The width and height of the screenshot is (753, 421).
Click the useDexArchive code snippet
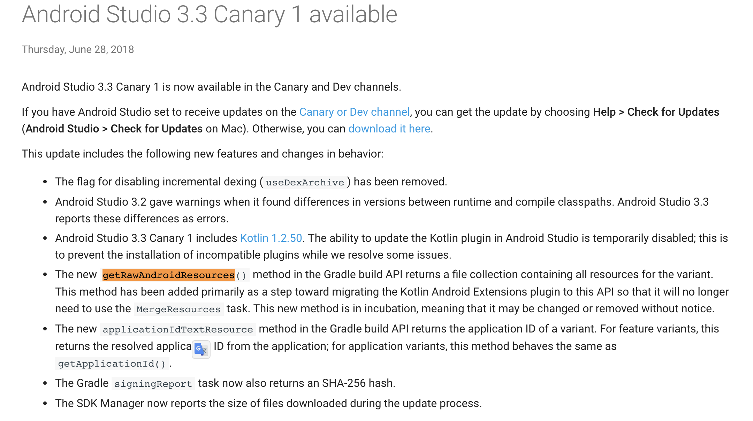click(305, 182)
